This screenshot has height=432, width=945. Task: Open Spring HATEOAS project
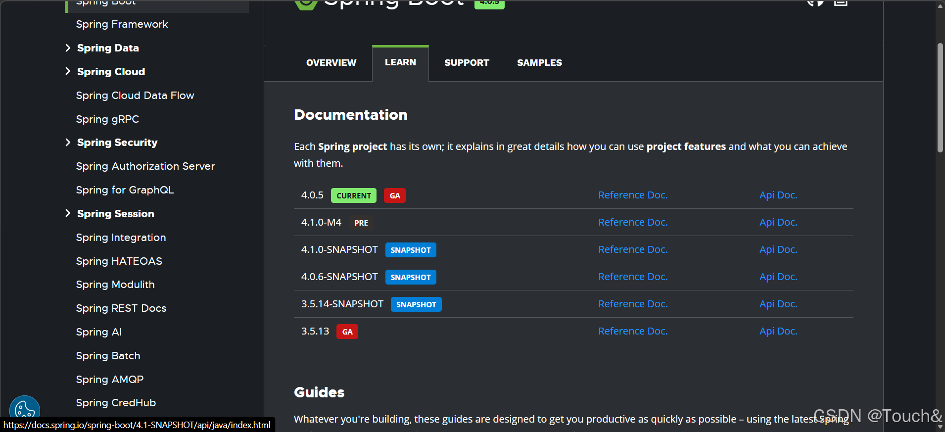[119, 261]
